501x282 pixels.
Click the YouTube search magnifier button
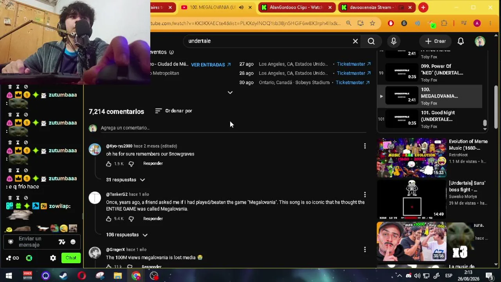(371, 41)
